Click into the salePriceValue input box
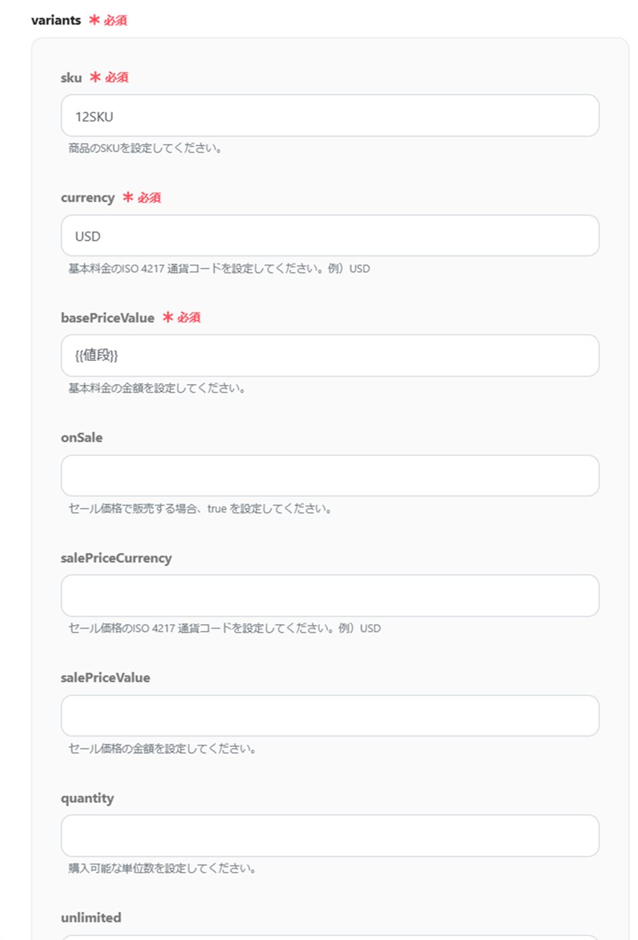The height and width of the screenshot is (940, 638). tap(329, 716)
